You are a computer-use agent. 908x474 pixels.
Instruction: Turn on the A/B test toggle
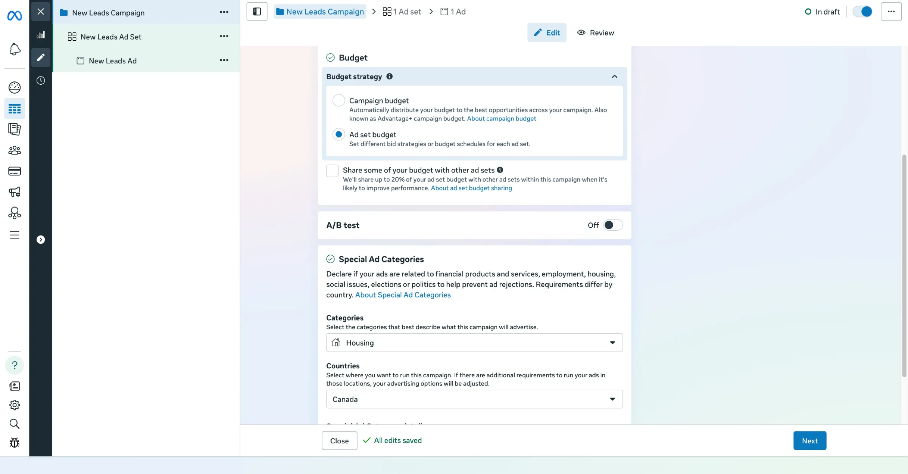click(x=612, y=225)
